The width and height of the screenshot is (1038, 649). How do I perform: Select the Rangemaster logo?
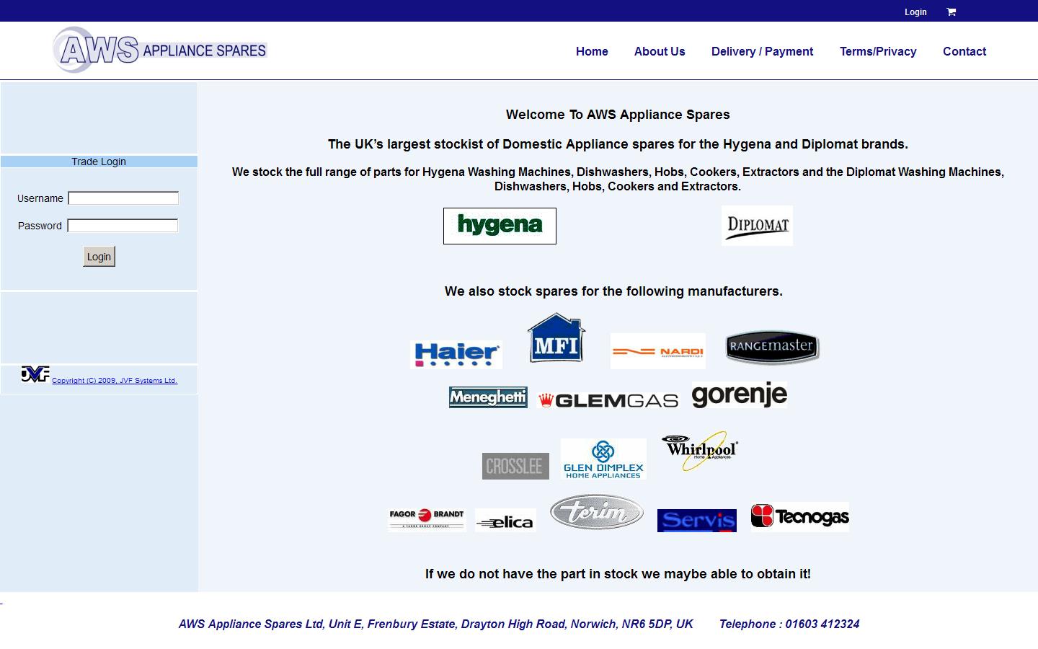pyautogui.click(x=771, y=347)
